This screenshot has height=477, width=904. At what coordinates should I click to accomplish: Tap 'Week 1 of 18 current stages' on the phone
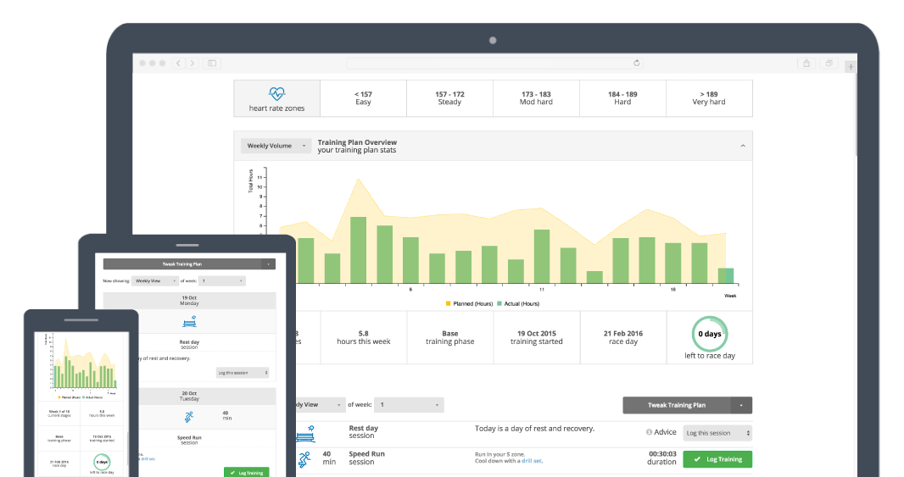(59, 413)
